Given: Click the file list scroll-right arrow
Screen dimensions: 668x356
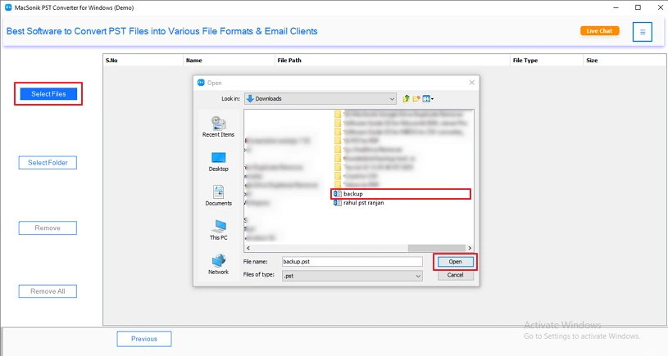Looking at the screenshot, I should (x=470, y=248).
